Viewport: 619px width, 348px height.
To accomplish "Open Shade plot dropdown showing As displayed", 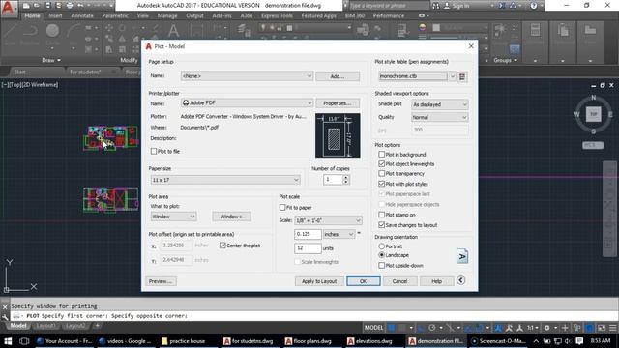I will tap(439, 104).
